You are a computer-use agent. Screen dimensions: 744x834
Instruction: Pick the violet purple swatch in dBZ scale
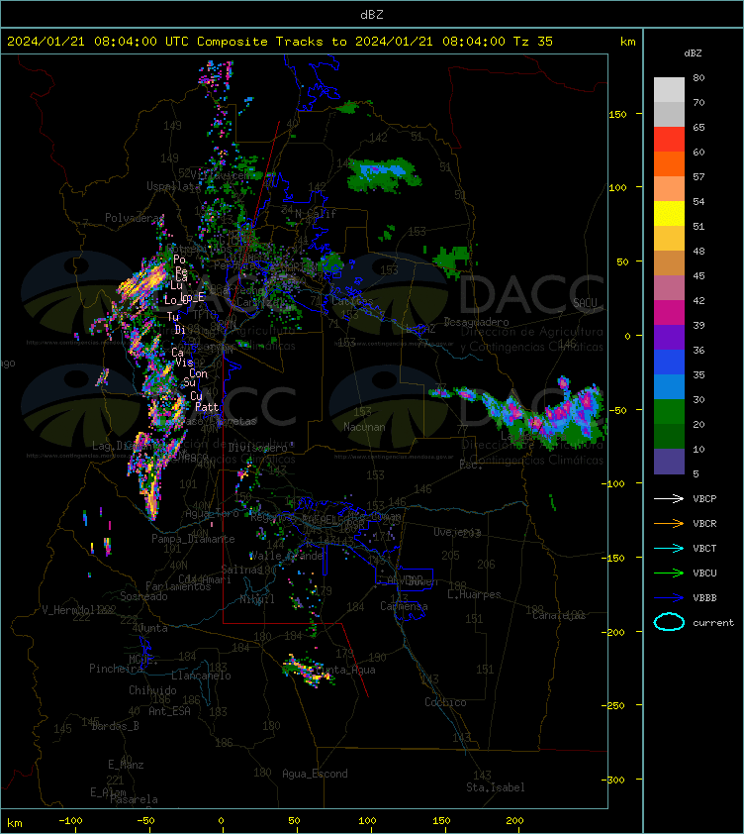[669, 337]
